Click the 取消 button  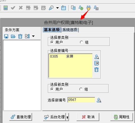(x=88, y=117)
